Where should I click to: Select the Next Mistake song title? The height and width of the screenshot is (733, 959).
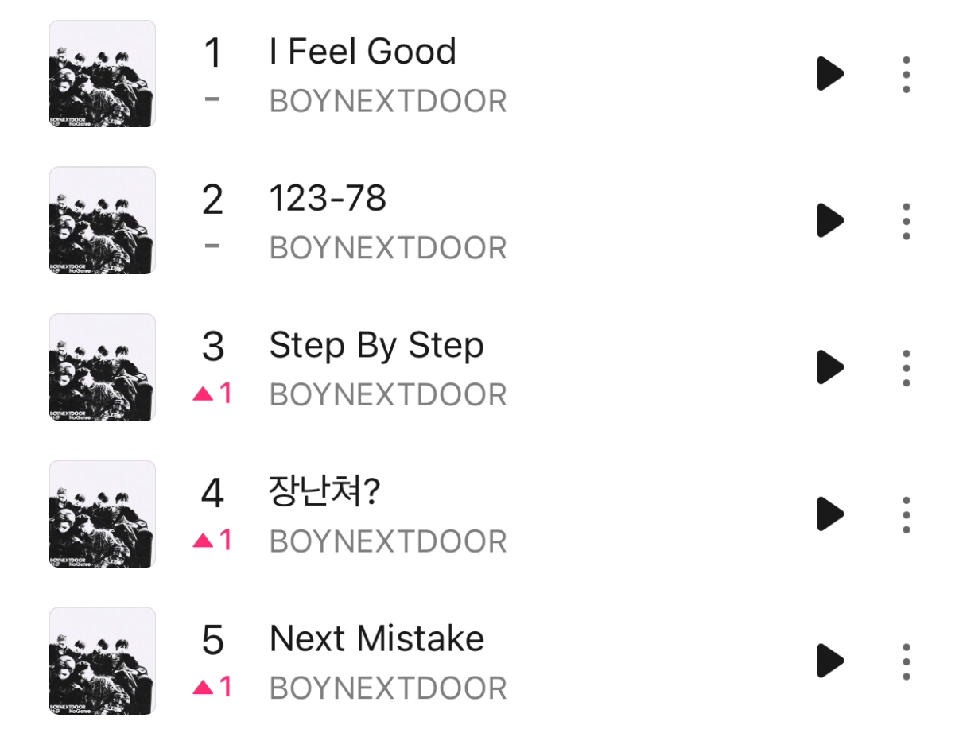pos(376,638)
